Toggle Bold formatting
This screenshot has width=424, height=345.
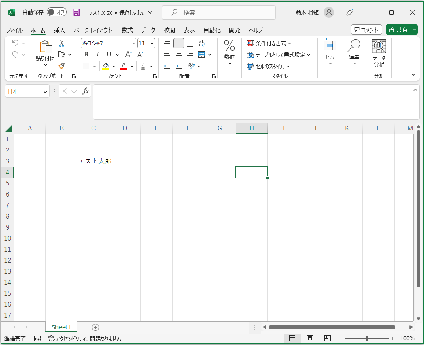(x=86, y=54)
